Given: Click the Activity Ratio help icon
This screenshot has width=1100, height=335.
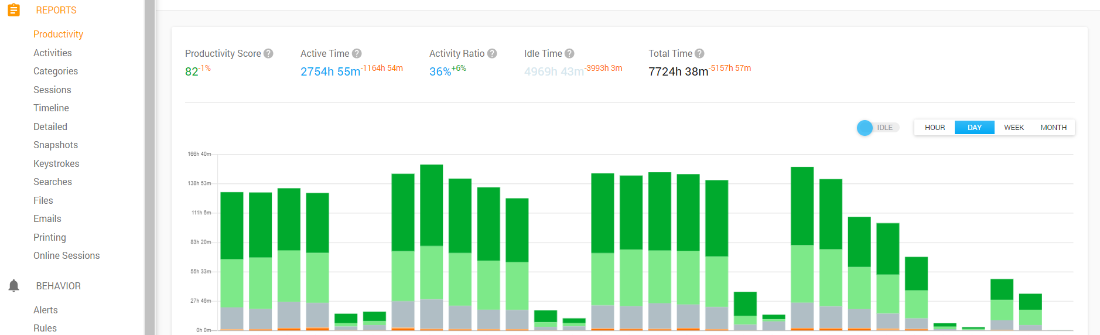Looking at the screenshot, I should 492,53.
